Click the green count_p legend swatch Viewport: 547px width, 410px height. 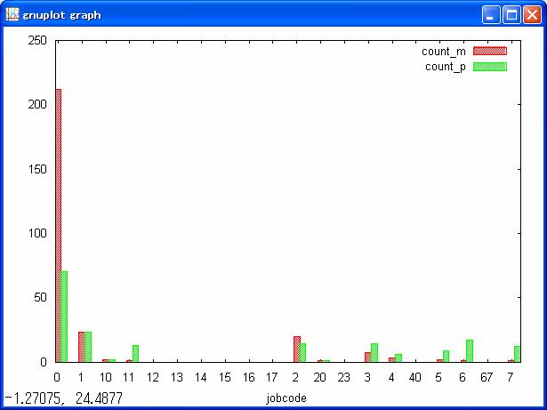pos(489,66)
